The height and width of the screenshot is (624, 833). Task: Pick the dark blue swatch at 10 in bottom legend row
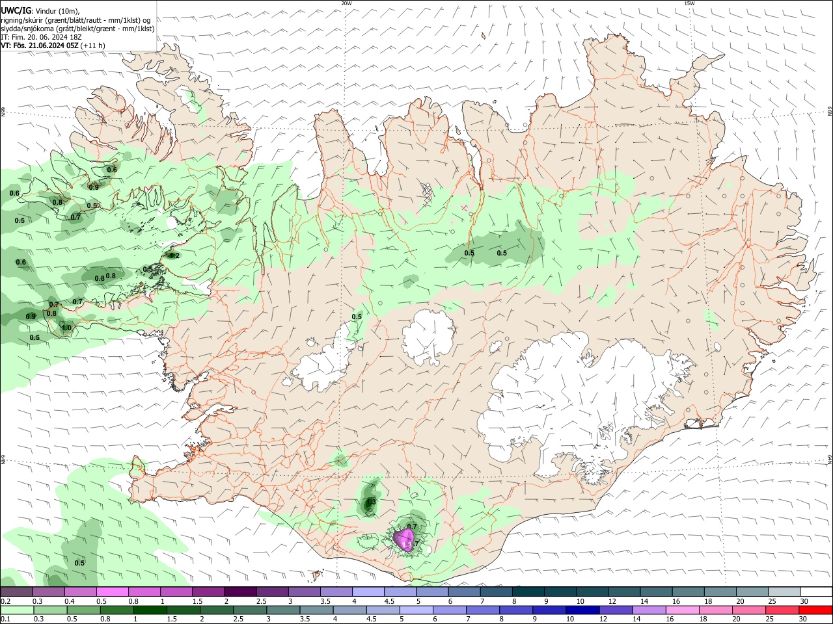(x=581, y=610)
